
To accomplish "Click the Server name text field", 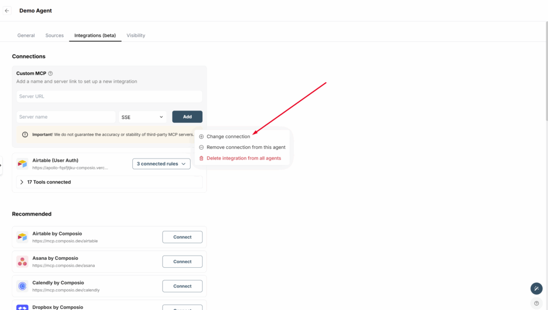I will [66, 117].
